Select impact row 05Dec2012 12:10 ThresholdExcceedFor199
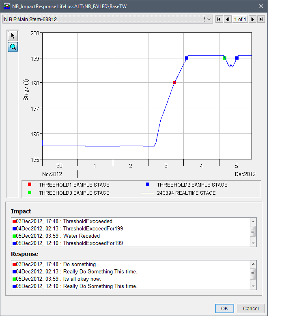299x316 pixels. [x=131, y=243]
